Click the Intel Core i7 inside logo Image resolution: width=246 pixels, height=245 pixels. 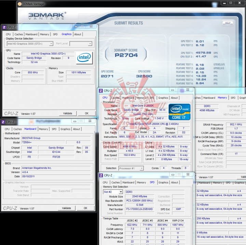tap(179, 112)
